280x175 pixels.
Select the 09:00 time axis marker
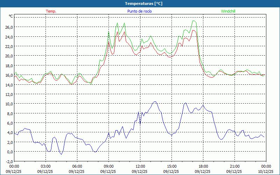click(x=108, y=166)
